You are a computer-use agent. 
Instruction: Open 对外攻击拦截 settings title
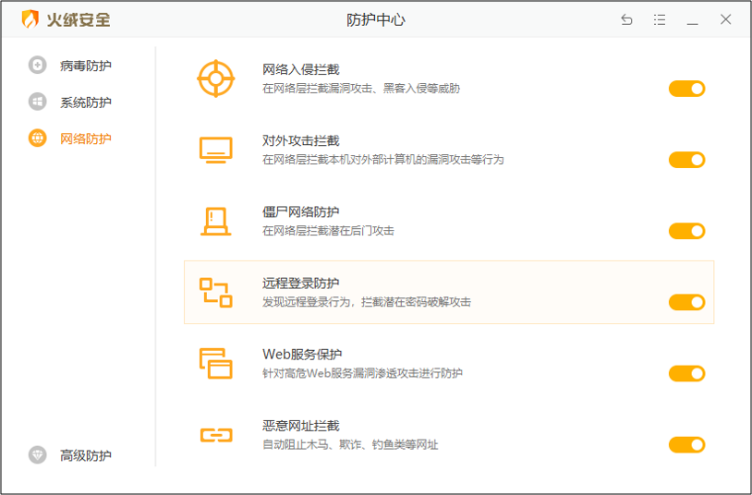click(300, 140)
